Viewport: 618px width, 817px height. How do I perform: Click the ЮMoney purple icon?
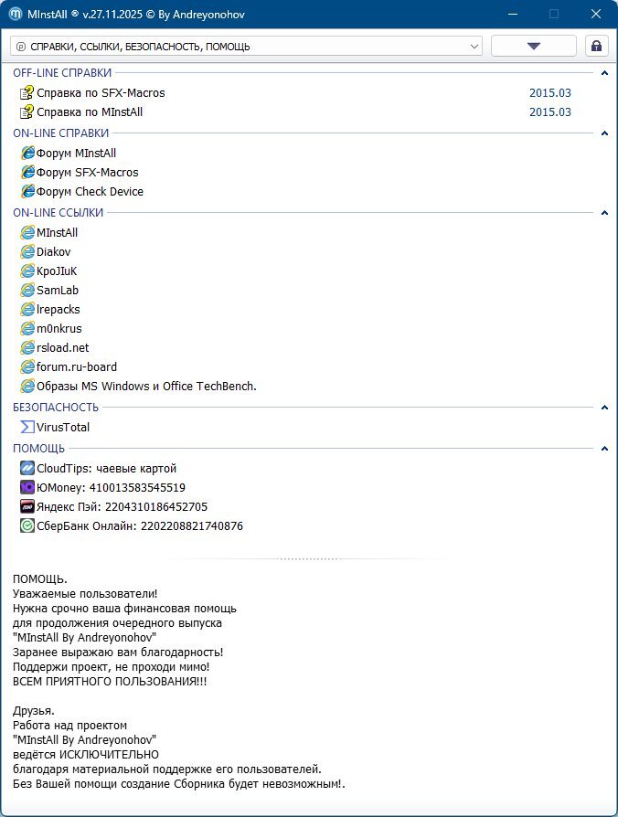(x=27, y=487)
